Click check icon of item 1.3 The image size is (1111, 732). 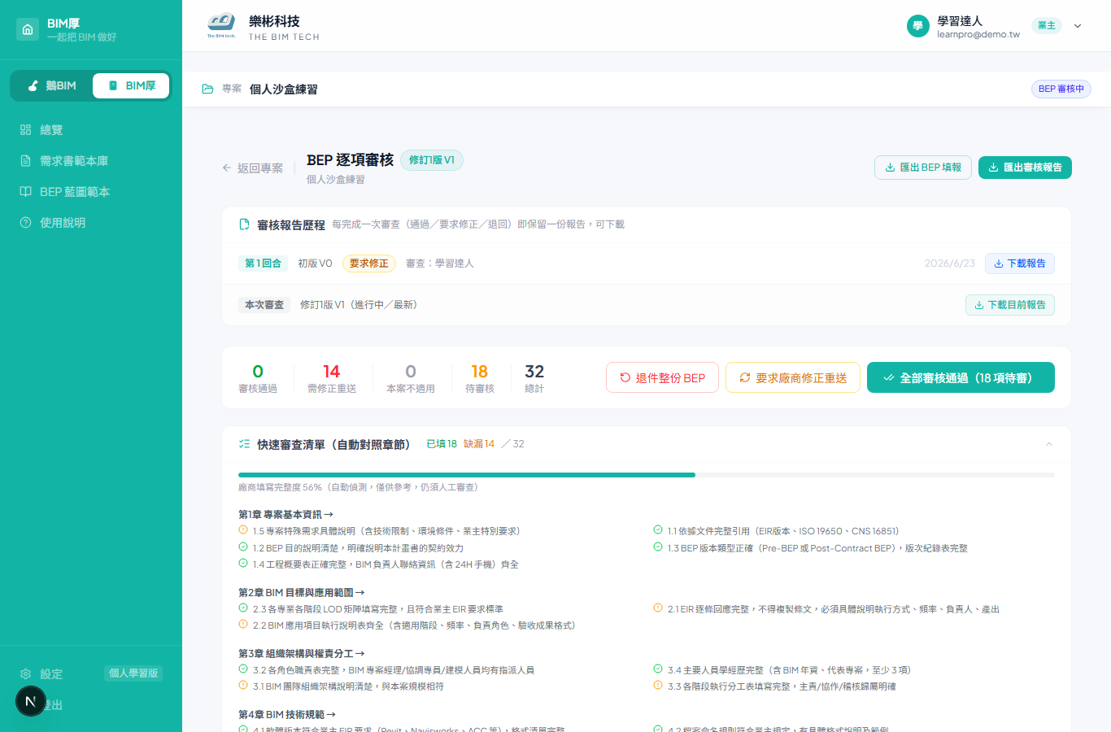(658, 547)
